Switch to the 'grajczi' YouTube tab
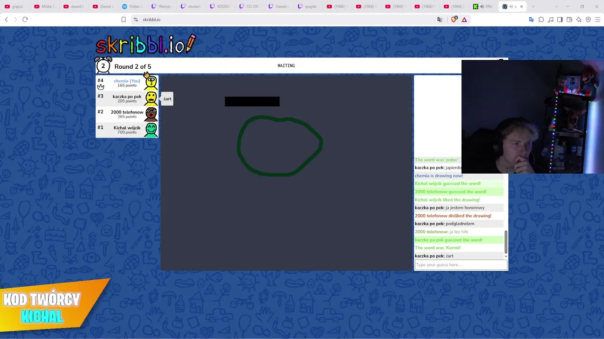Viewport: 604px width, 339px height. point(14,7)
